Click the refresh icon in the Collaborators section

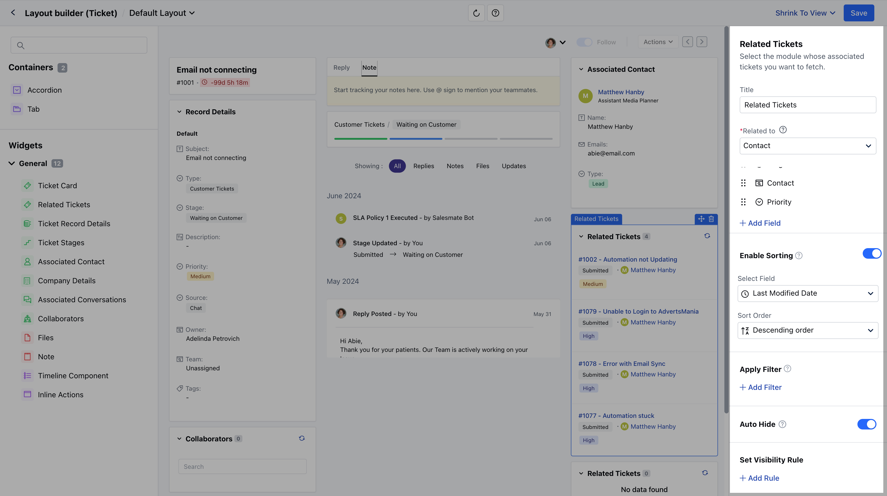(x=302, y=438)
